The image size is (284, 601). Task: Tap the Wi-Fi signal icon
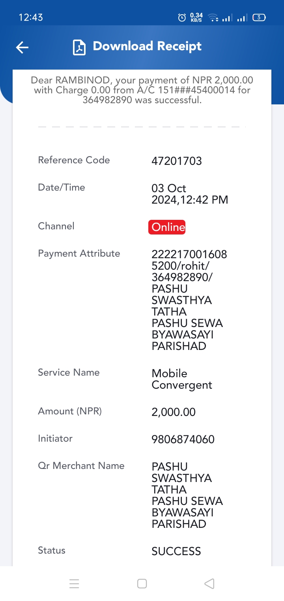(x=213, y=17)
